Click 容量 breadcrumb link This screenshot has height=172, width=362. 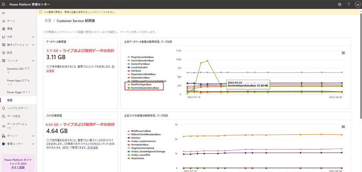coord(48,21)
